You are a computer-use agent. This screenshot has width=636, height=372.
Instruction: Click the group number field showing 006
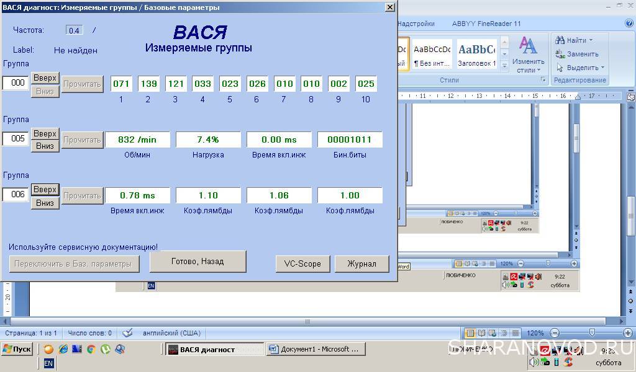16,195
